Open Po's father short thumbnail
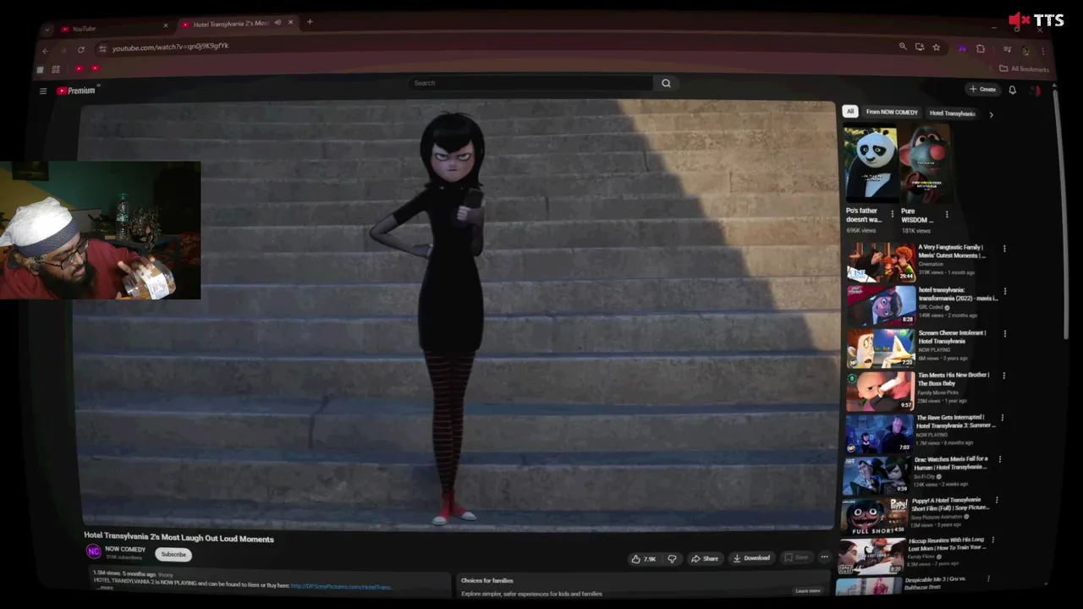1083x609 pixels. [x=871, y=164]
